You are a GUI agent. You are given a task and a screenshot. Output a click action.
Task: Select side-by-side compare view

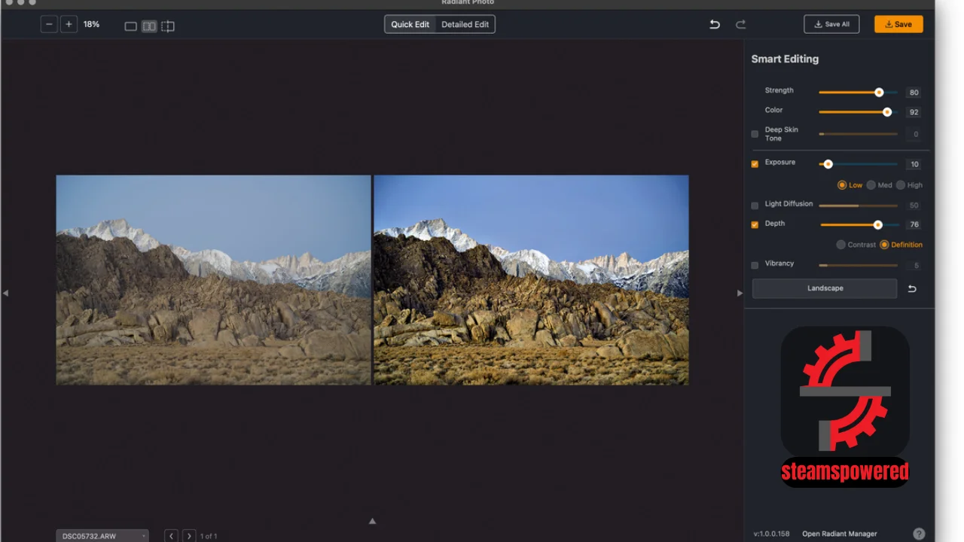click(149, 26)
